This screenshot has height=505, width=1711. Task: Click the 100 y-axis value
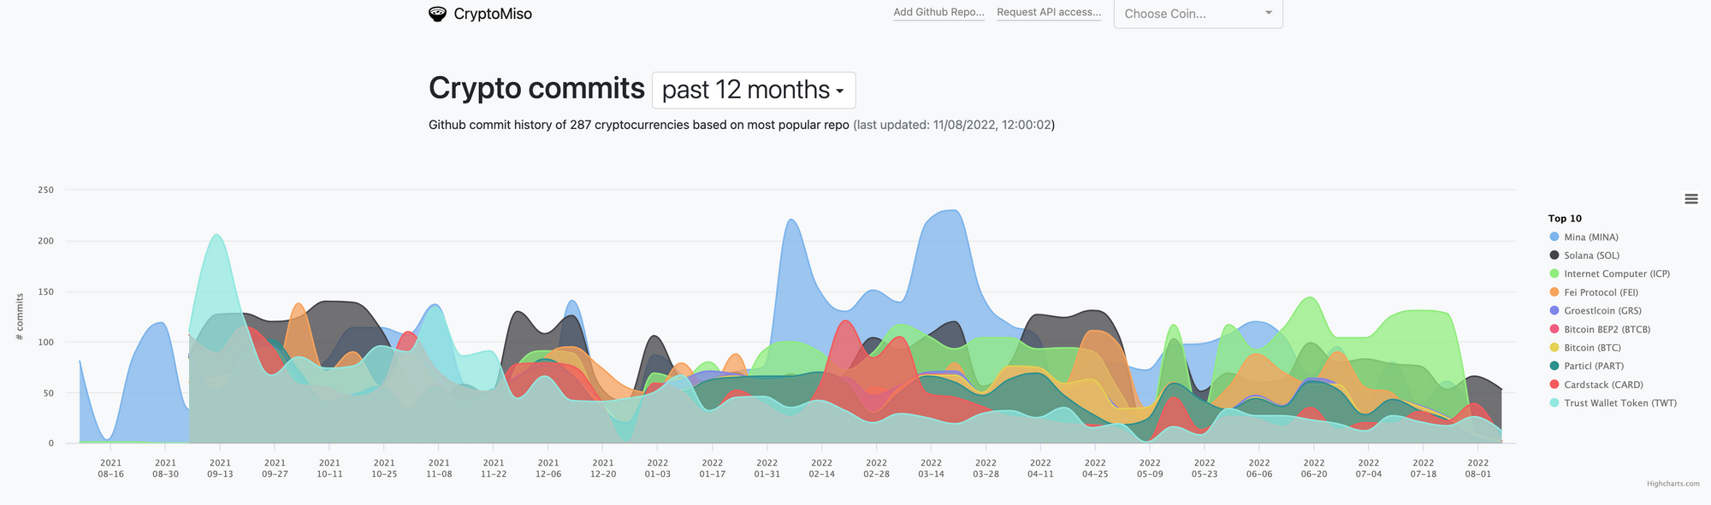coord(45,342)
